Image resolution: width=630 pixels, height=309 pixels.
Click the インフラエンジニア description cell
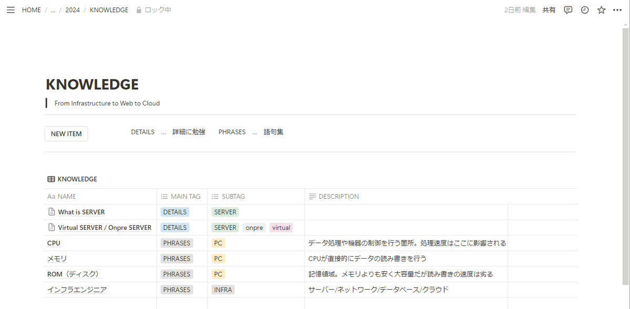coord(406,290)
